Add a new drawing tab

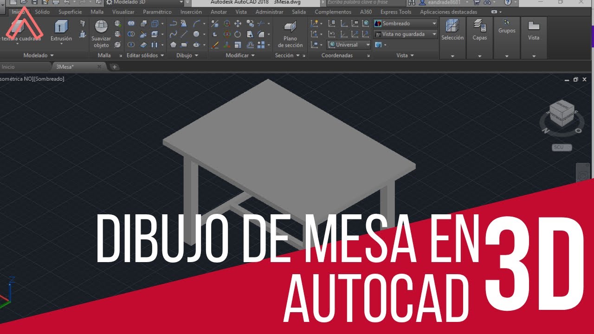click(x=115, y=67)
